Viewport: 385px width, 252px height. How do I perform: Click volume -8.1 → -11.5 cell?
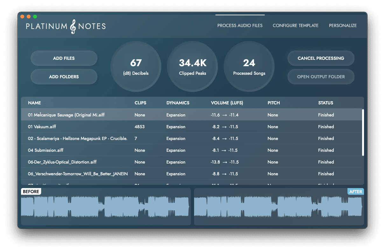(x=225, y=150)
